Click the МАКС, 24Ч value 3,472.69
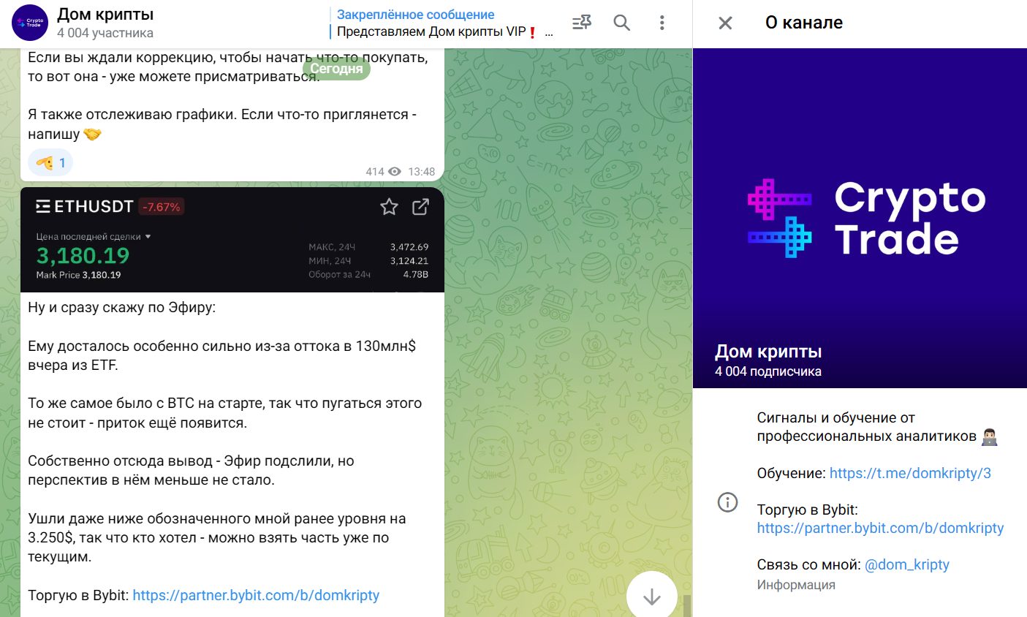Viewport: 1027px width, 617px height. tap(409, 247)
